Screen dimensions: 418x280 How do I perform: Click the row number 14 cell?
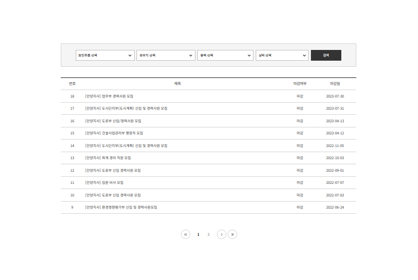click(x=72, y=146)
